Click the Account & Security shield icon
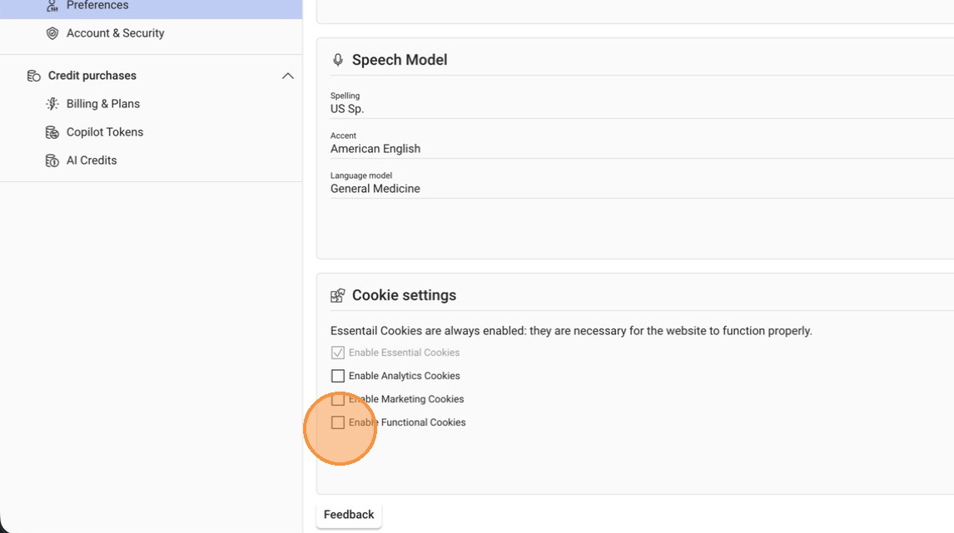 click(x=52, y=33)
